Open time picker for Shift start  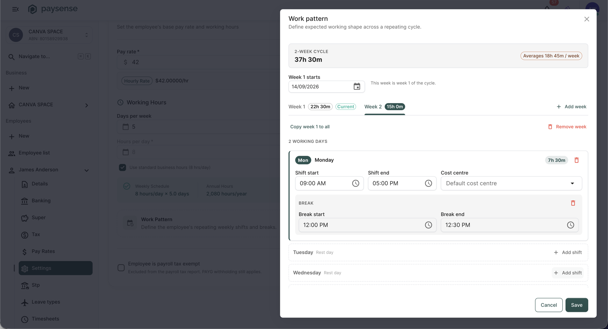(355, 183)
